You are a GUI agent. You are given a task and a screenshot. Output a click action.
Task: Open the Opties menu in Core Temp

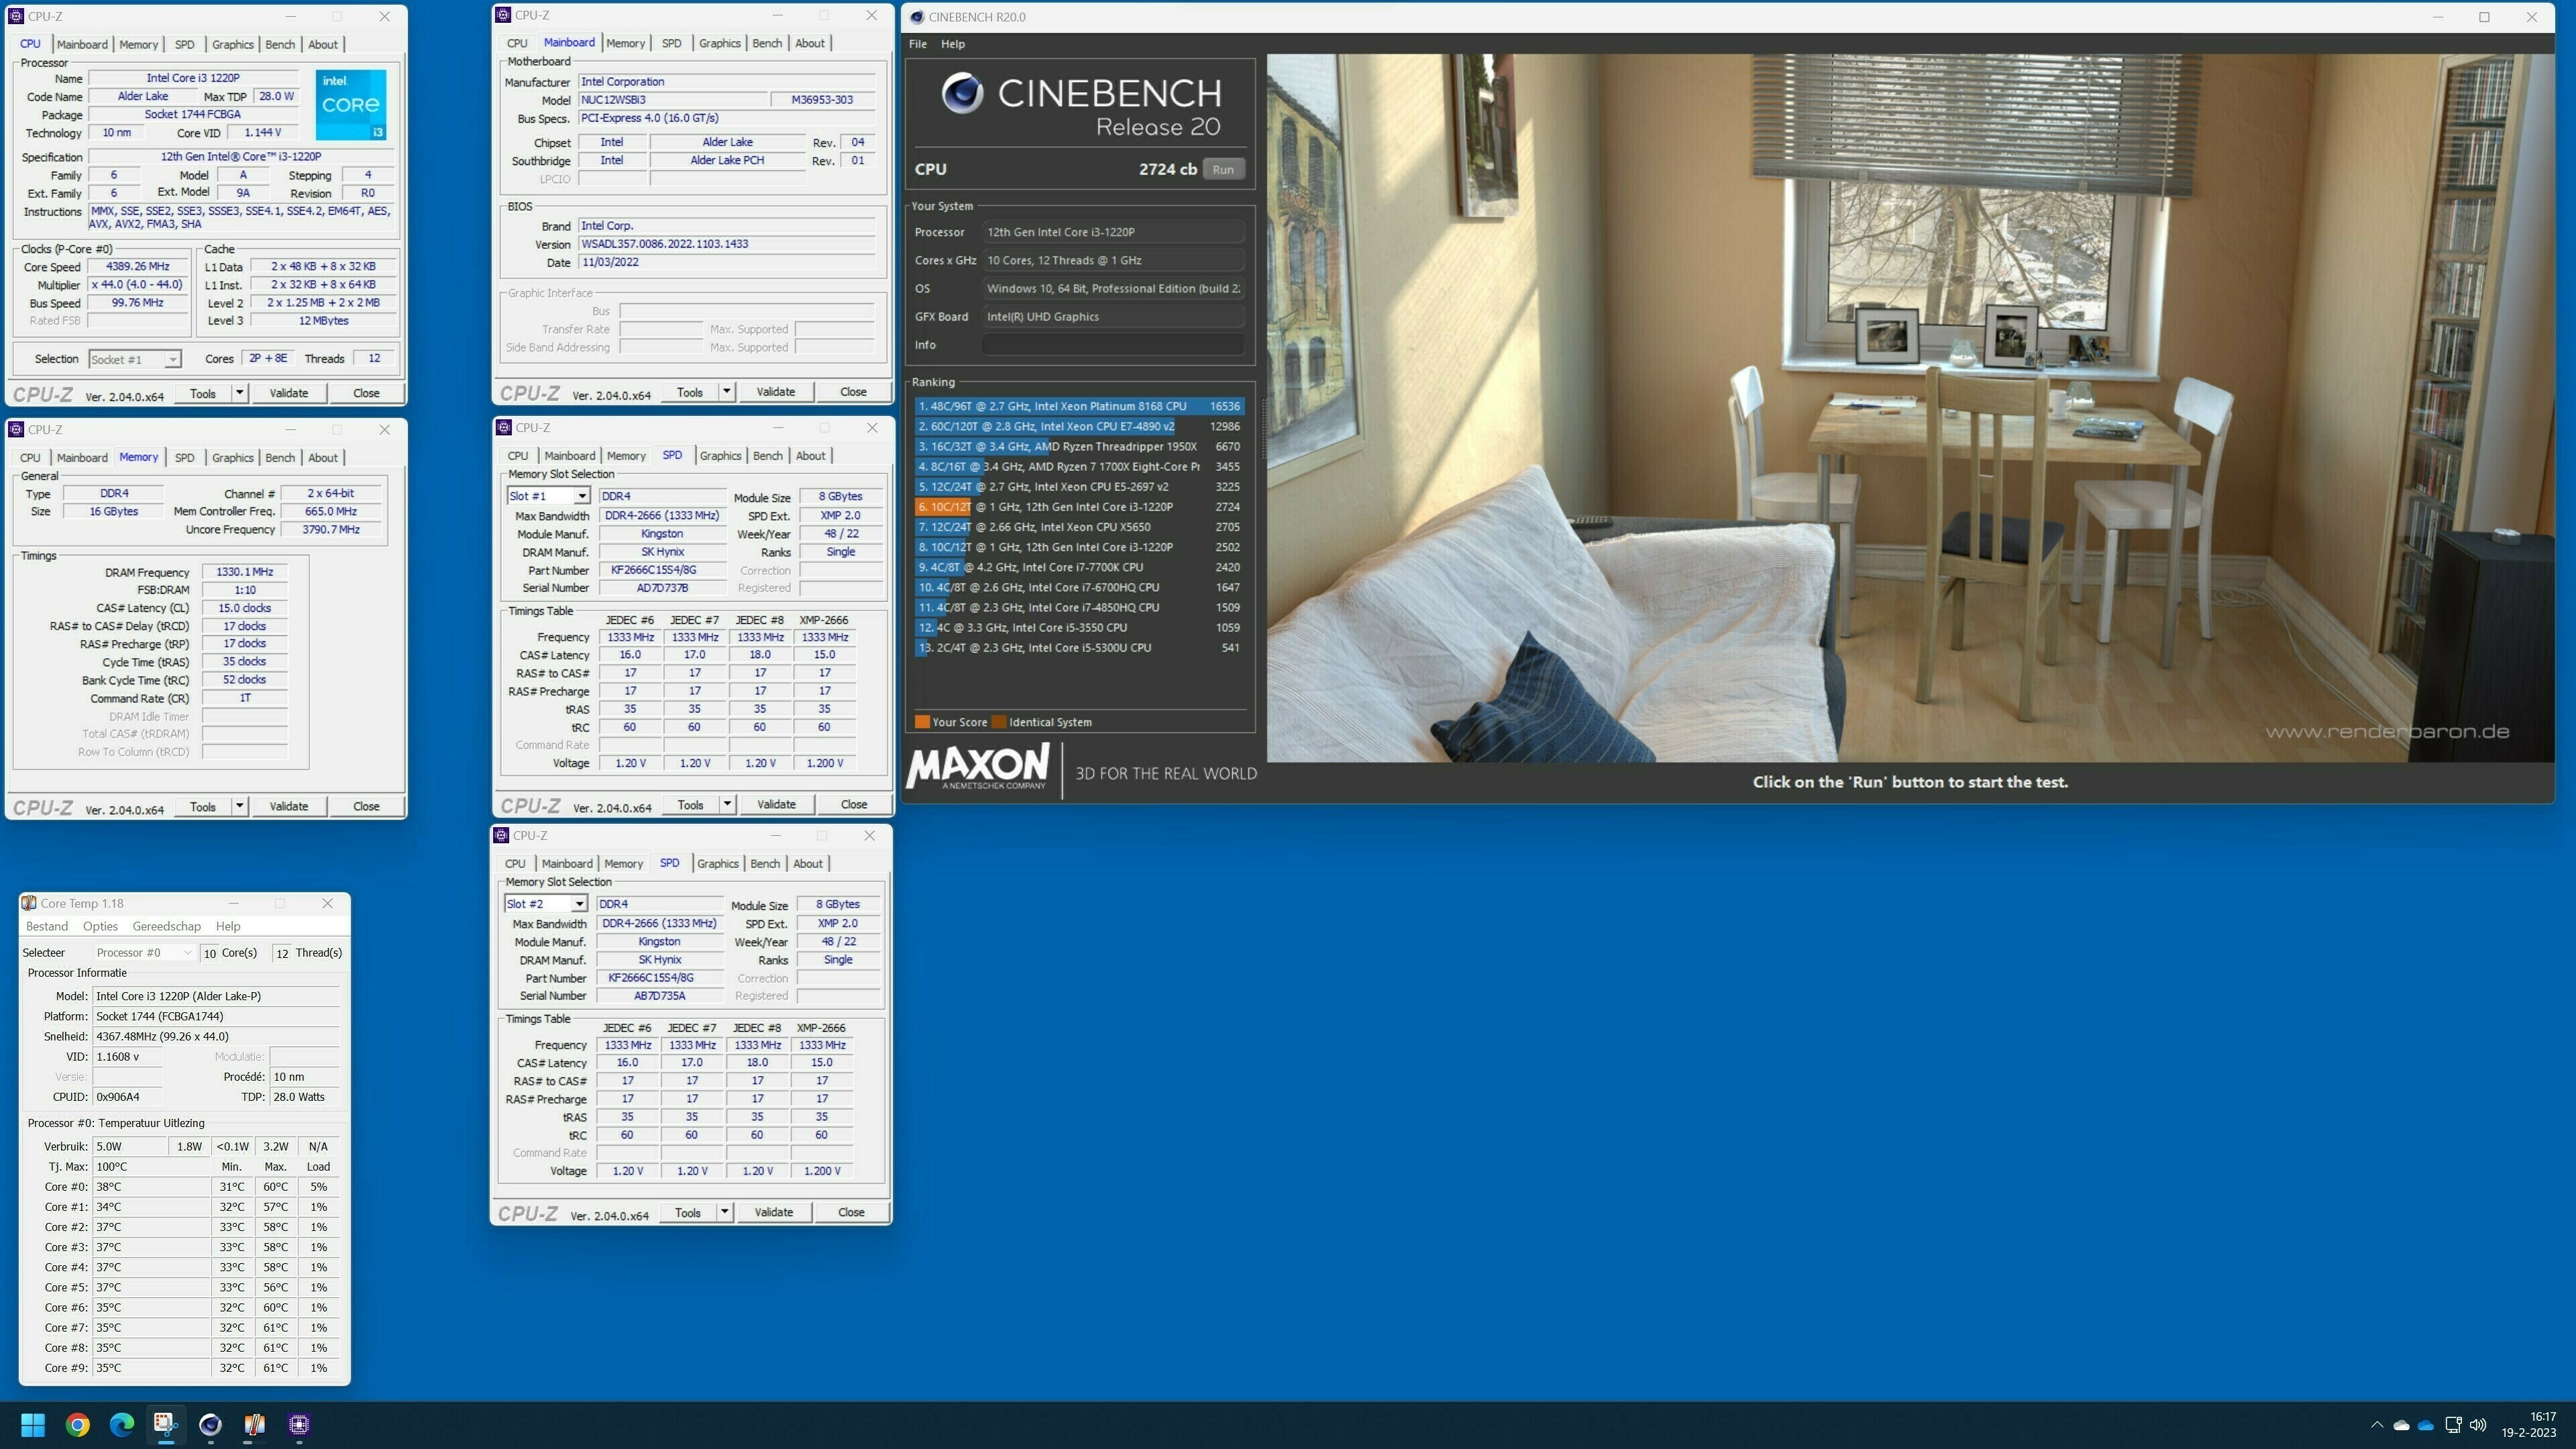[100, 926]
